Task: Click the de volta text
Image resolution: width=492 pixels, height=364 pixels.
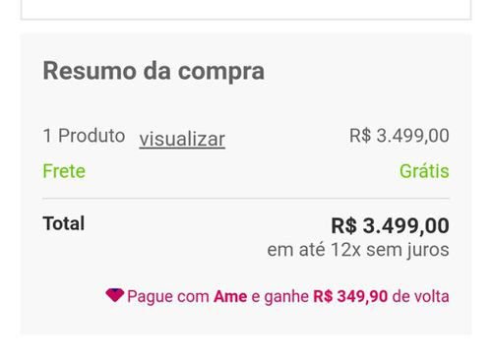Action: [x=421, y=296]
